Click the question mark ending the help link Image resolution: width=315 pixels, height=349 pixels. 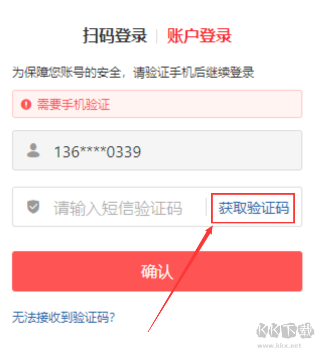point(112,317)
